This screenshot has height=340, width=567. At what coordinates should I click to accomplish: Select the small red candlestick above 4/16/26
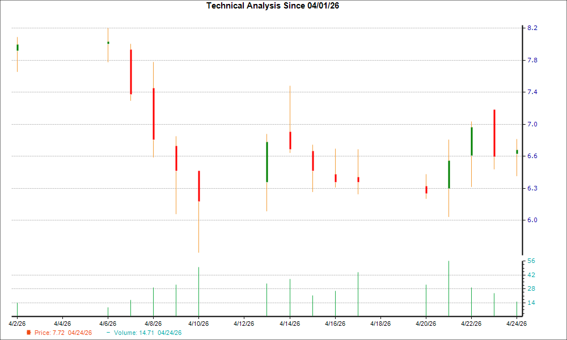click(x=336, y=178)
